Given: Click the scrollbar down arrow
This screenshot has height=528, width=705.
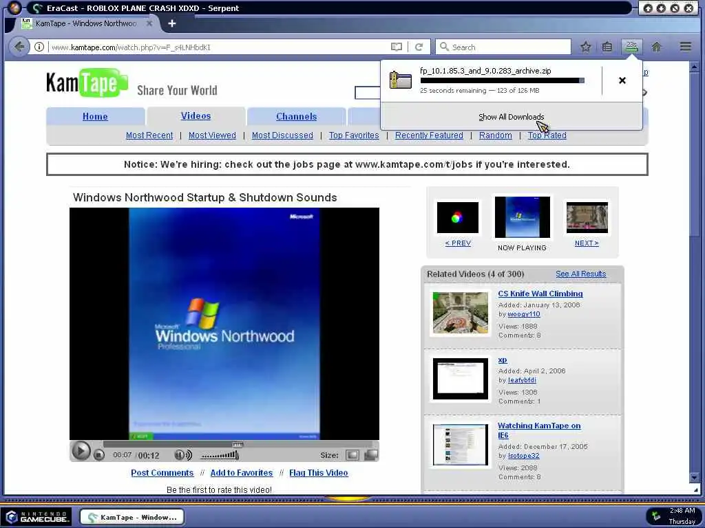Looking at the screenshot, I should click(694, 477).
